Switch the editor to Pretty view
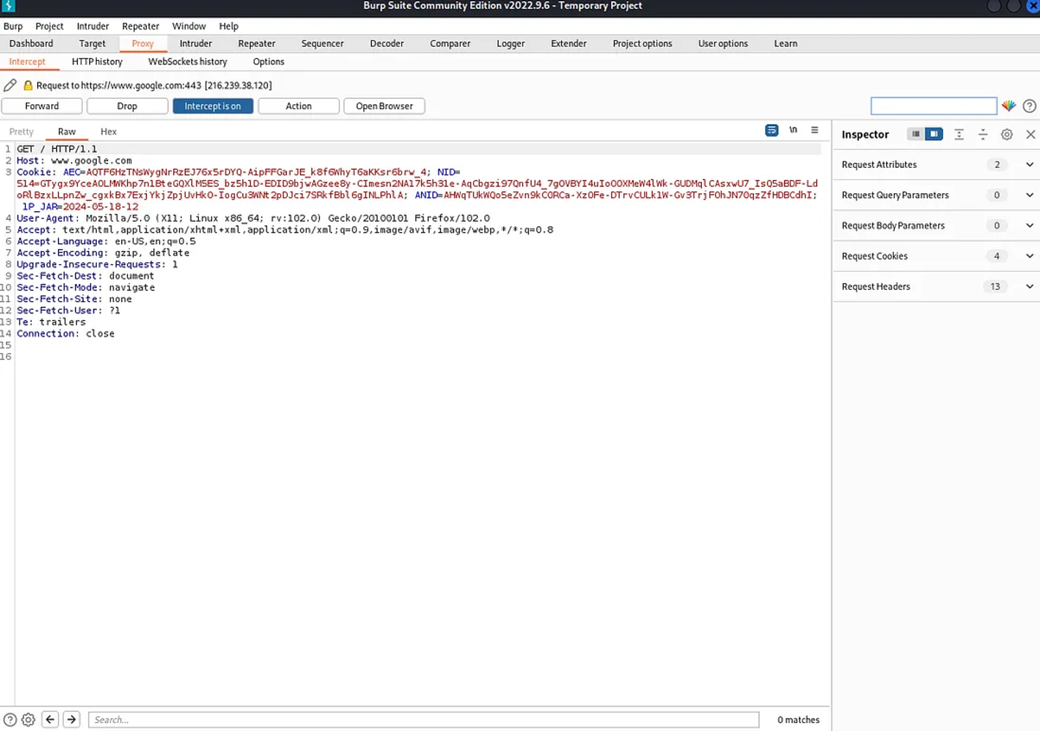The height and width of the screenshot is (731, 1040). click(x=21, y=131)
